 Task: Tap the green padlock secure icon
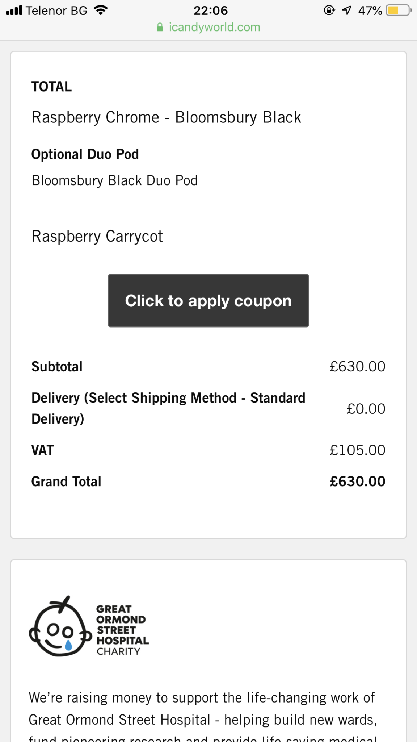pyautogui.click(x=160, y=28)
